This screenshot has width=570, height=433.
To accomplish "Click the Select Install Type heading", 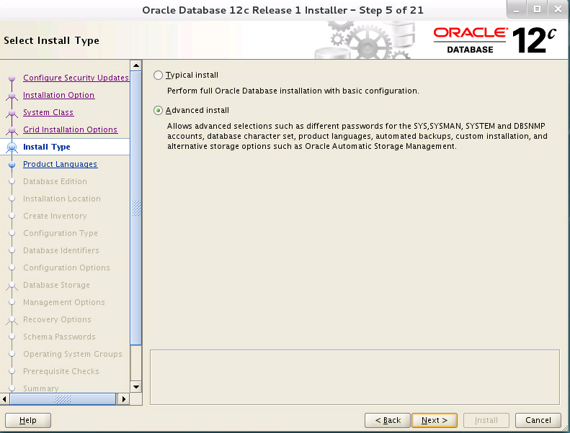I will point(51,40).
